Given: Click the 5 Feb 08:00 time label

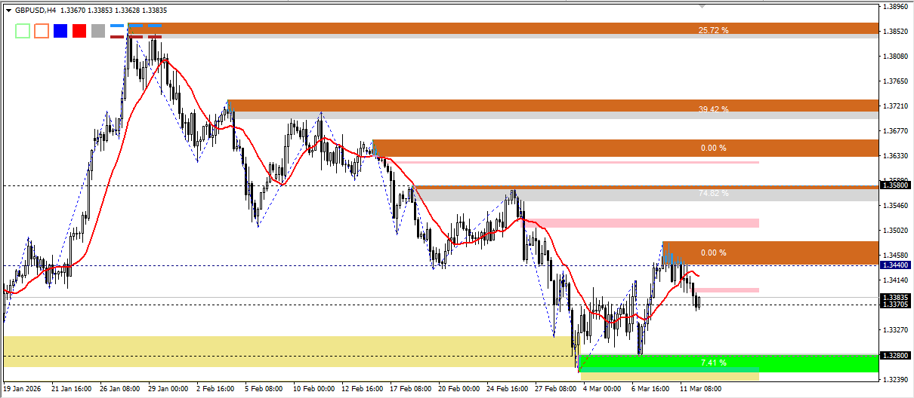Looking at the screenshot, I should 265,389.
